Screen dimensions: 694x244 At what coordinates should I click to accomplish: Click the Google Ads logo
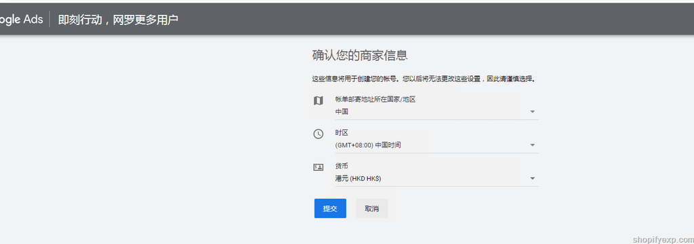coord(21,20)
